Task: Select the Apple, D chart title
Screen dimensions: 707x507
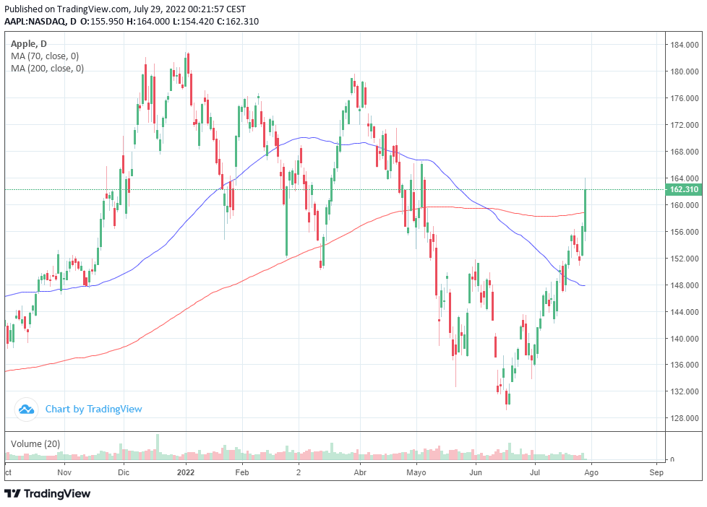Action: pyautogui.click(x=28, y=44)
